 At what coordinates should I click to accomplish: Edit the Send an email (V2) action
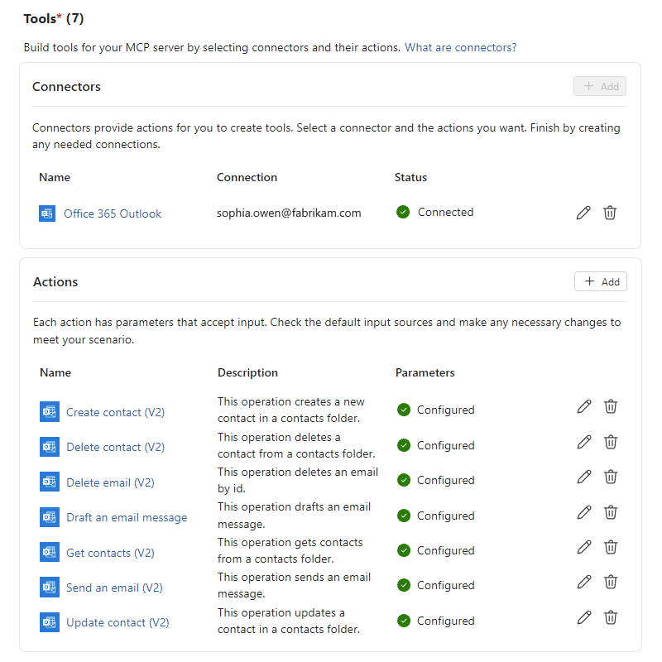pyautogui.click(x=584, y=583)
